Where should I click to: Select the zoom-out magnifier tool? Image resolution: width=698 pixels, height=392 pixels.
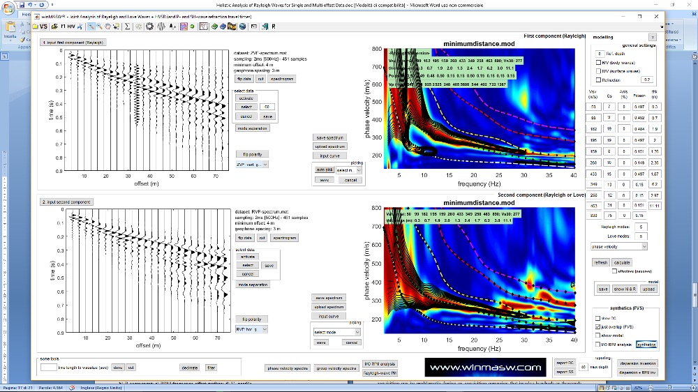point(99,27)
